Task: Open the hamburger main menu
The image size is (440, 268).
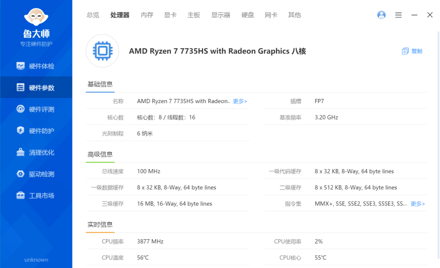Action: click(398, 15)
